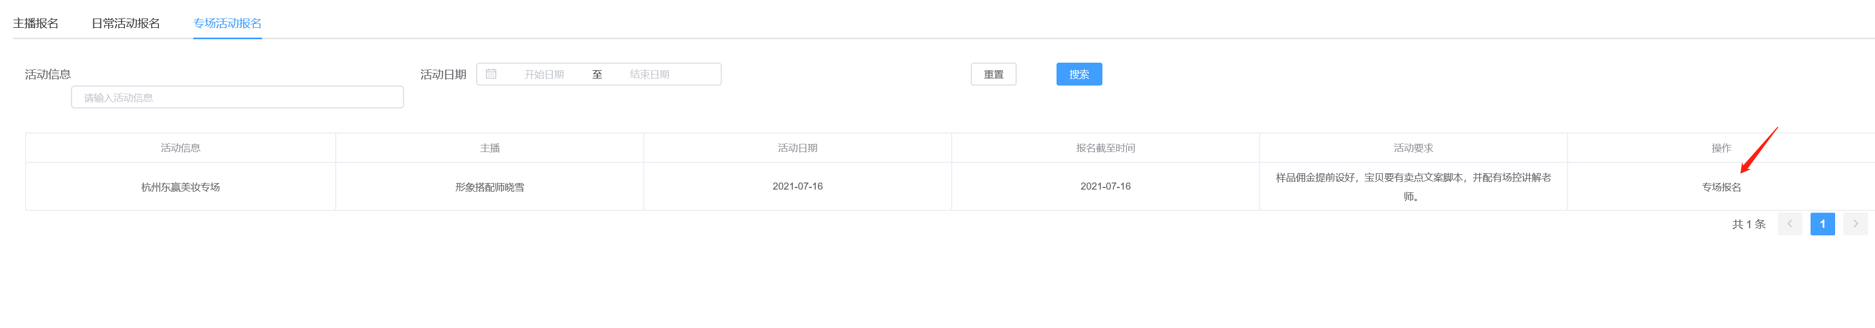Image resolution: width=1875 pixels, height=328 pixels.
Task: Click the 活动信息 column header
Action: coord(181,148)
